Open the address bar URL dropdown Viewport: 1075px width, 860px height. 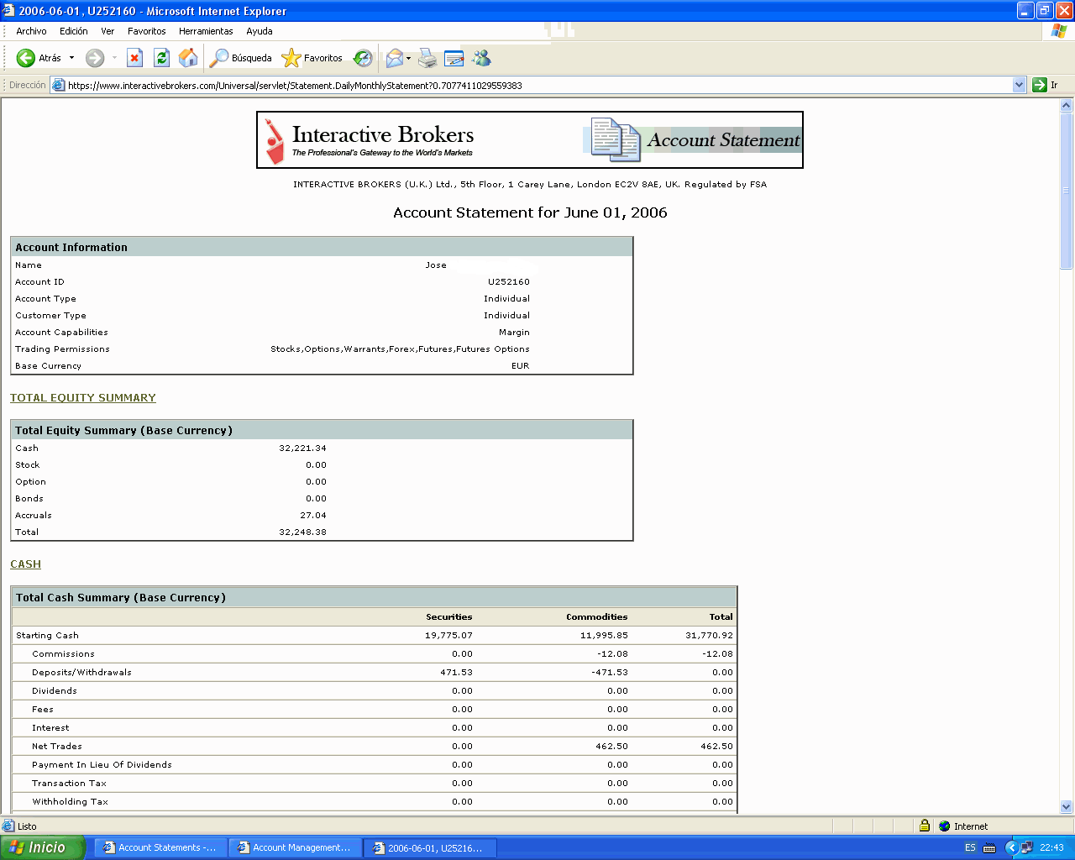tap(1019, 85)
